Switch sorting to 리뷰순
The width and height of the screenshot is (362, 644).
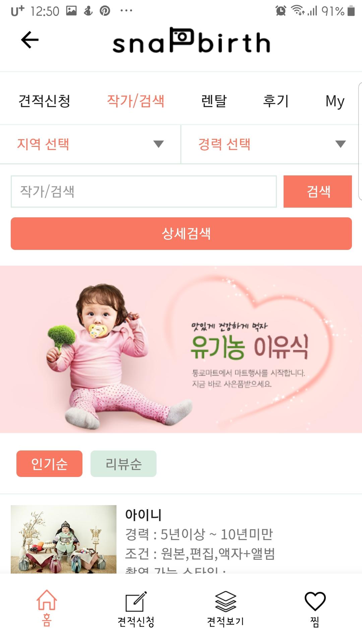pos(123,464)
